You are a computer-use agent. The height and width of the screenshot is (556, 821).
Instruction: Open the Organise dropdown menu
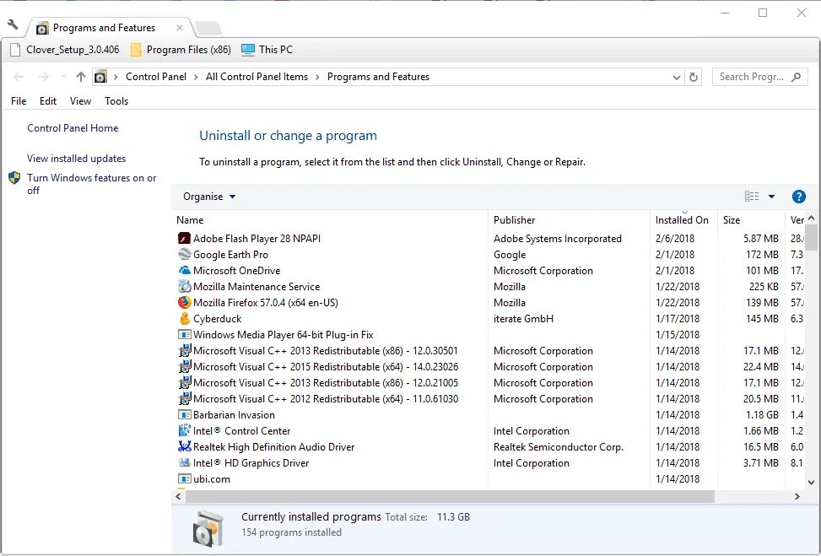(x=209, y=197)
